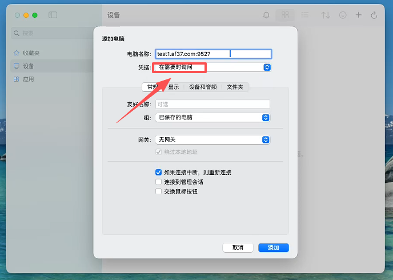Uncheck 如果连接中断，则重新连接 checkbox
Viewport: 393px width, 280px height.
pos(159,172)
